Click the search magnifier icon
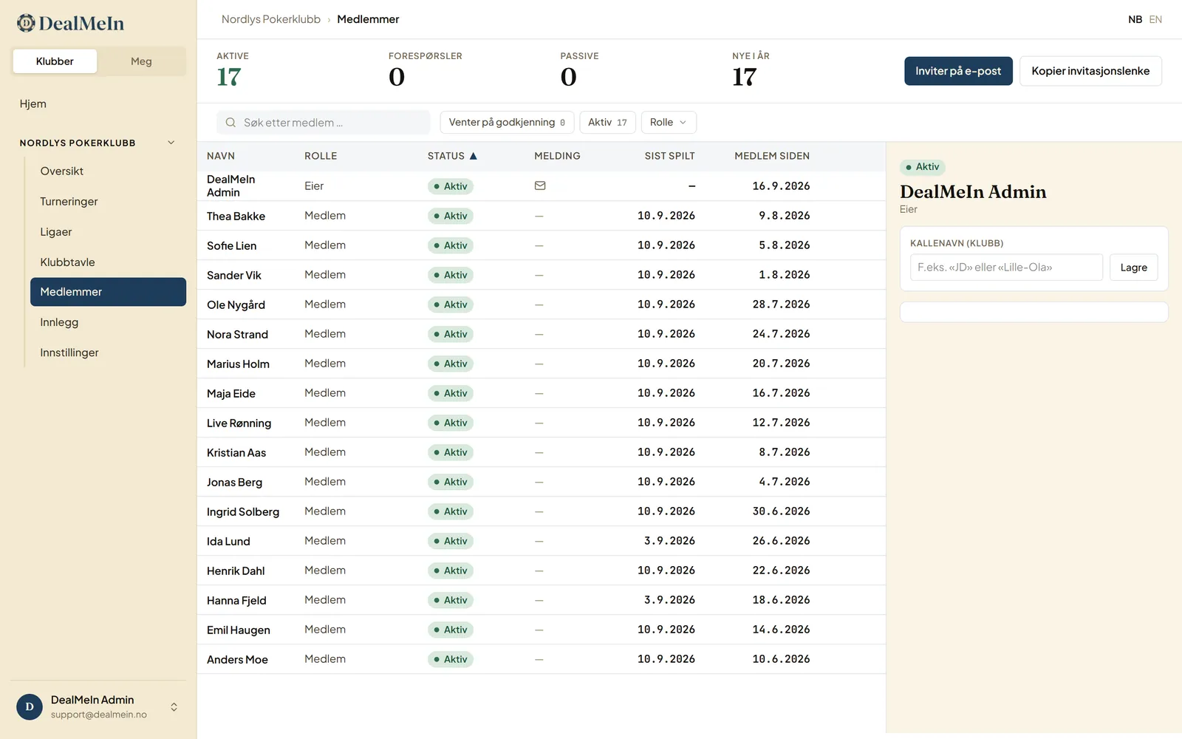The width and height of the screenshot is (1182, 739). coord(230,123)
